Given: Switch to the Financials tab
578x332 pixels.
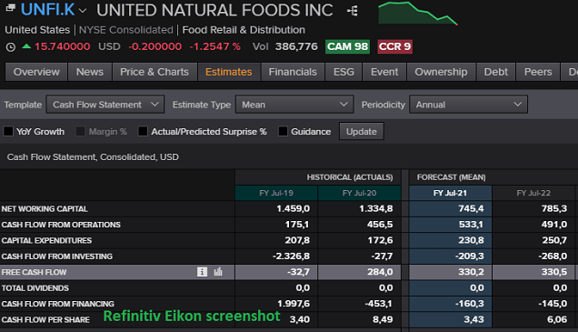Looking at the screenshot, I should (x=293, y=72).
